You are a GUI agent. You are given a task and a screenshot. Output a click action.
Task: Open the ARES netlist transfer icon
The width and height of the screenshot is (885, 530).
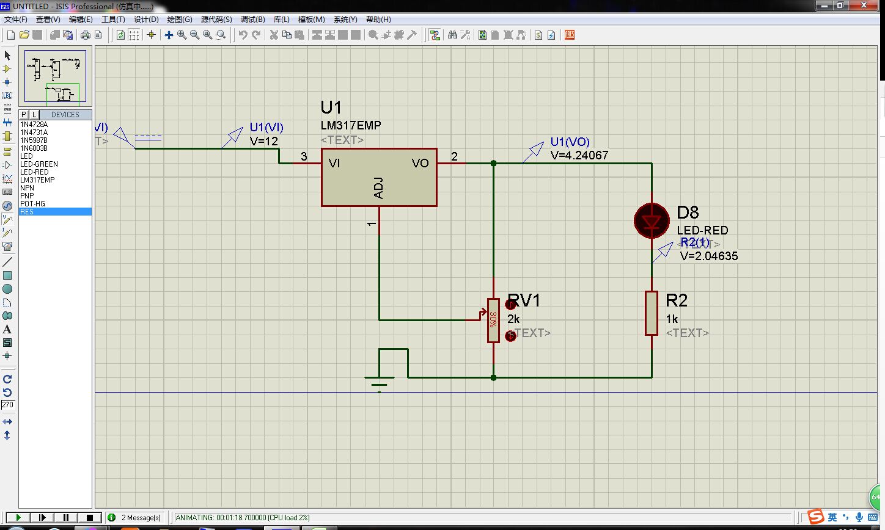[x=570, y=35]
